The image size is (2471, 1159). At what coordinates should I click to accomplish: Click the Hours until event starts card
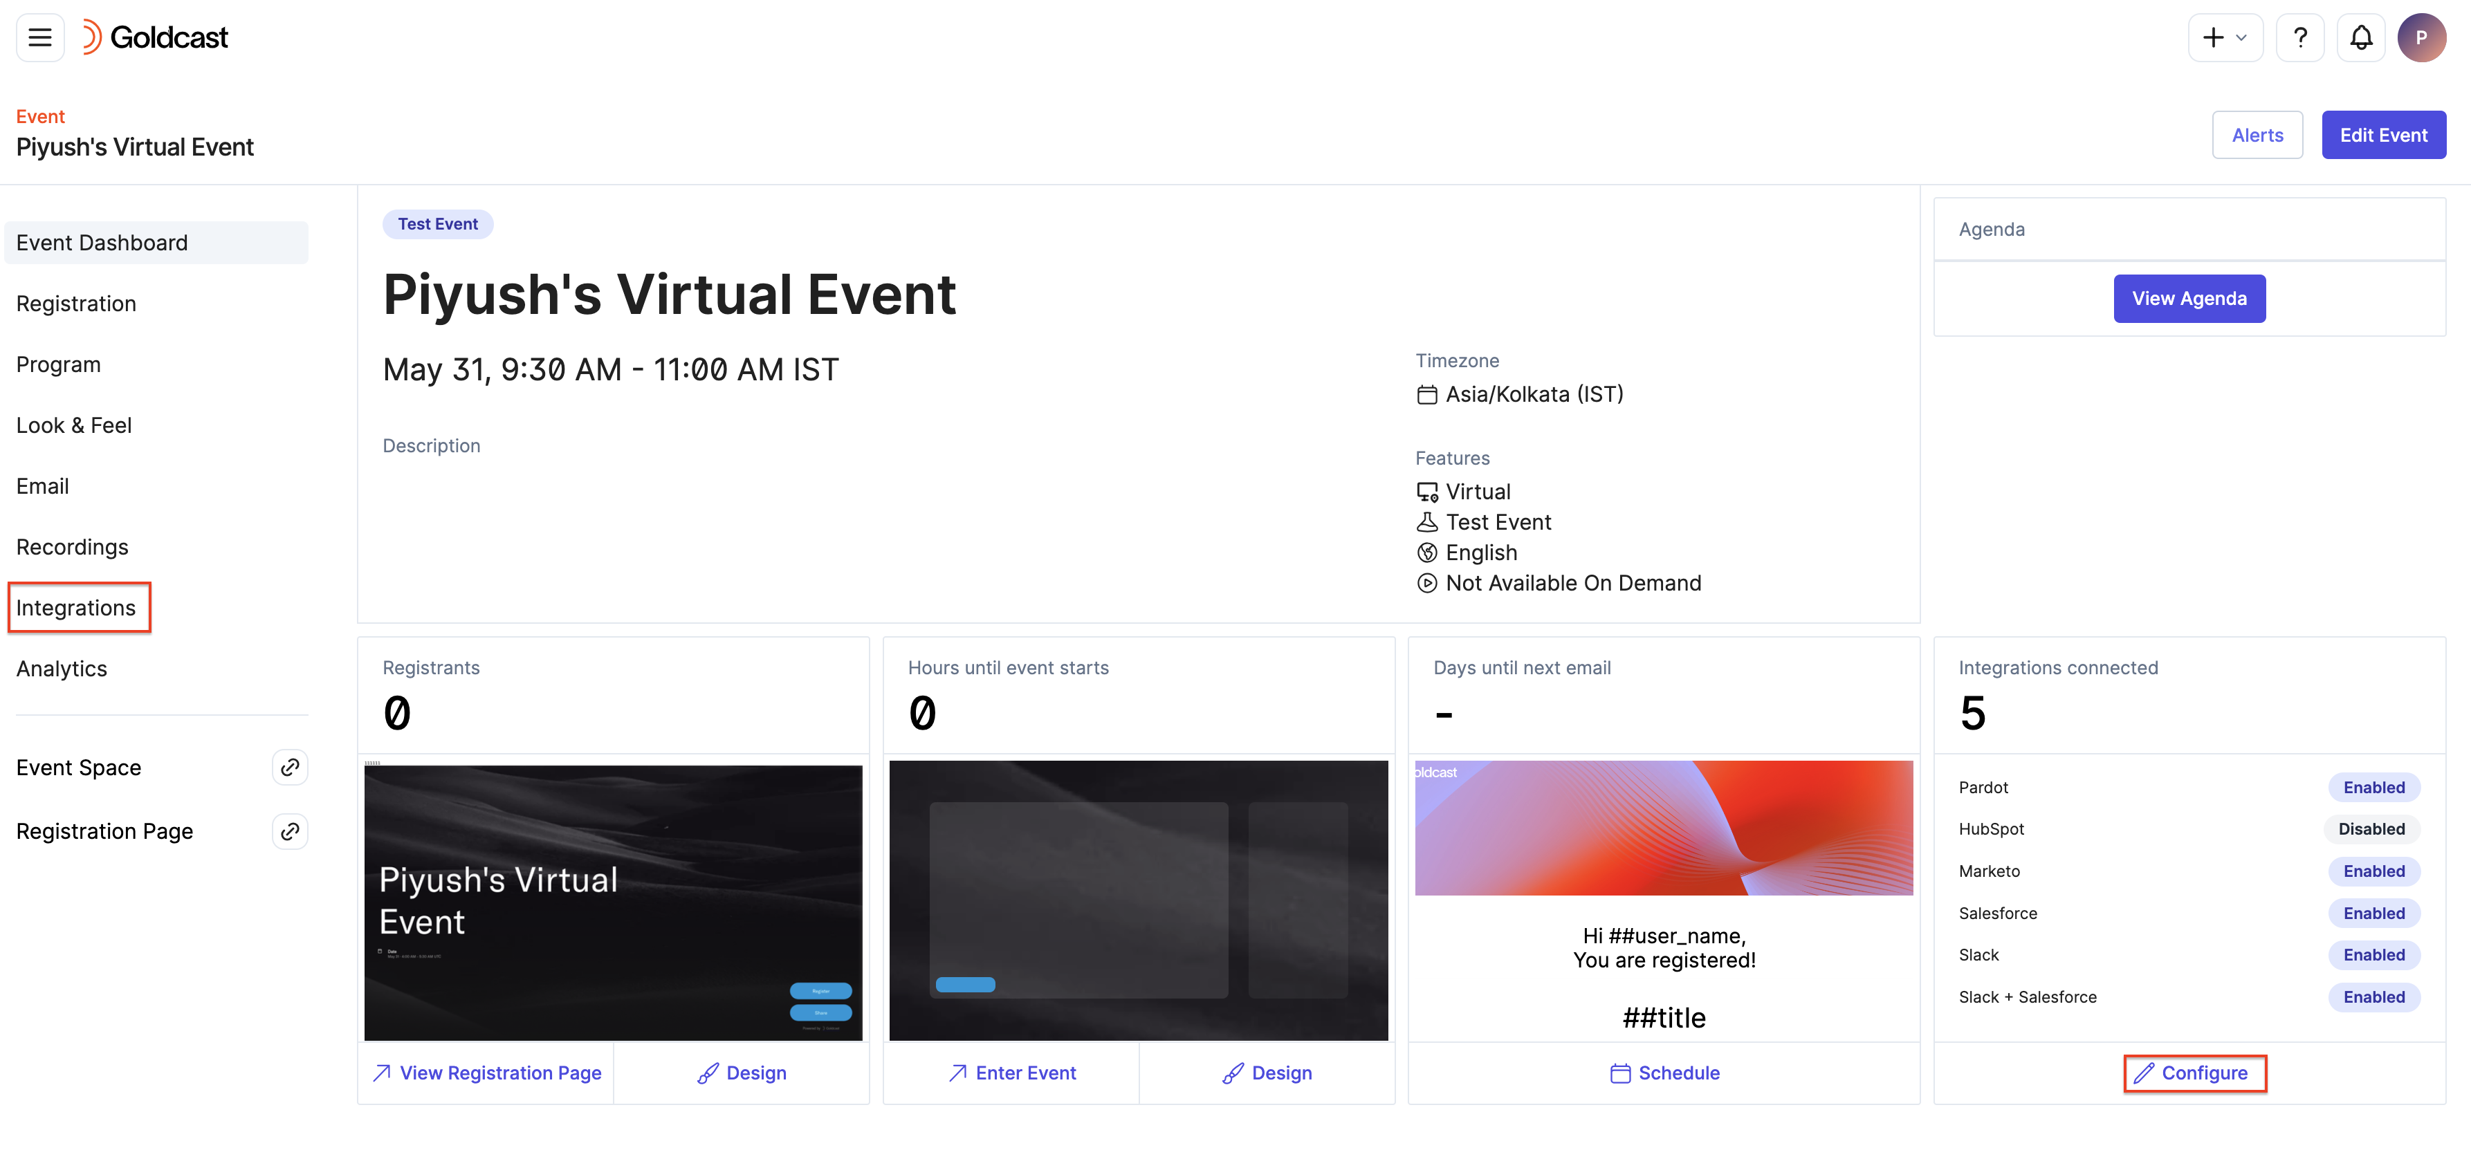(x=1138, y=696)
